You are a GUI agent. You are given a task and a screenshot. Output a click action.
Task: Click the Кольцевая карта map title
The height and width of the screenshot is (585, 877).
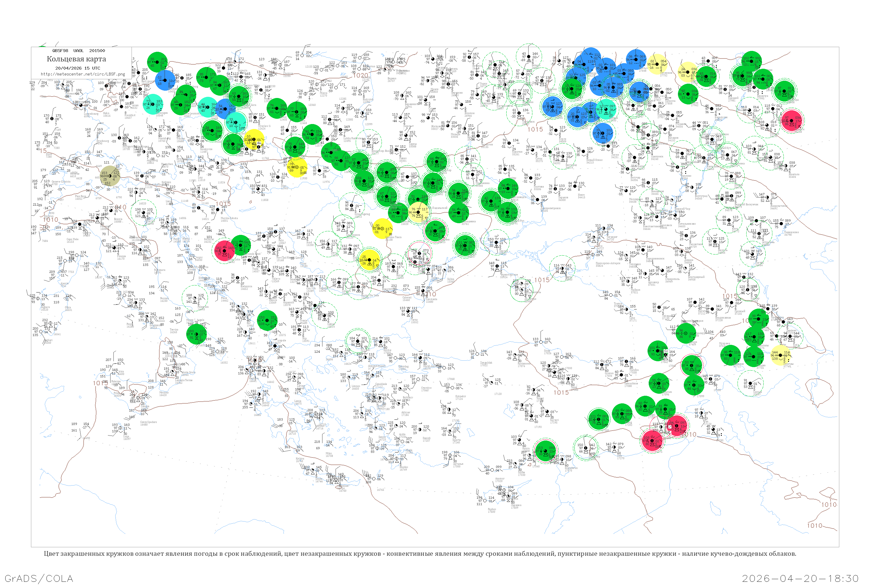[x=76, y=59]
